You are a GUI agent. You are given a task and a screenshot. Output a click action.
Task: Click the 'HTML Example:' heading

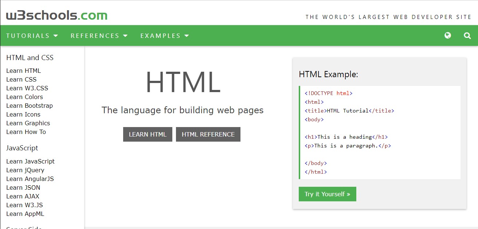pyautogui.click(x=329, y=74)
